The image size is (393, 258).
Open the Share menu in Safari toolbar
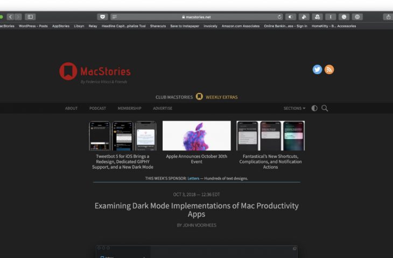(388, 17)
